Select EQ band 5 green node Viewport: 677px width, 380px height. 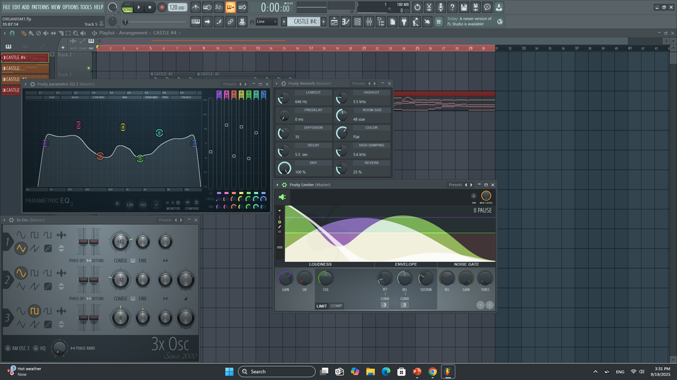click(140, 158)
